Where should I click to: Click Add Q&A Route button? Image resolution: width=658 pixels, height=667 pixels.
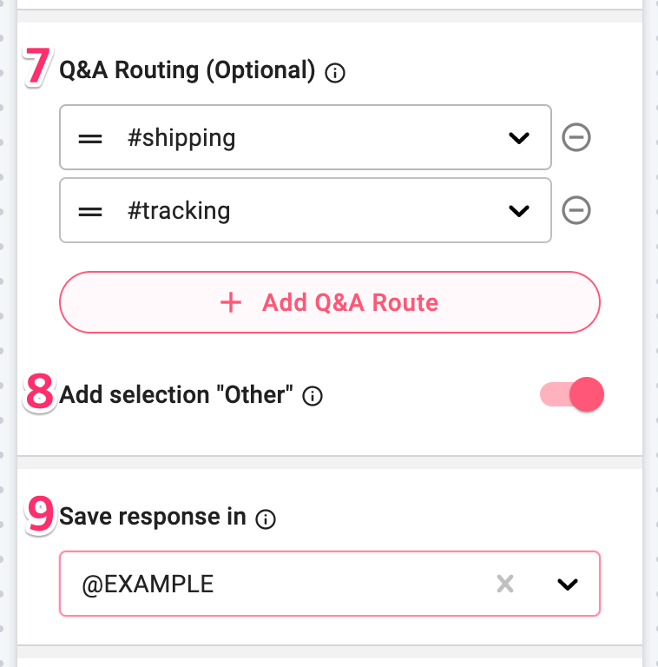330,302
